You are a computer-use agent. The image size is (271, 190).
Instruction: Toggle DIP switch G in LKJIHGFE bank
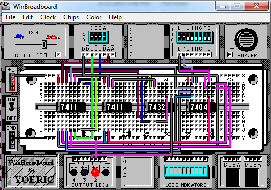pyautogui.click(x=201, y=37)
